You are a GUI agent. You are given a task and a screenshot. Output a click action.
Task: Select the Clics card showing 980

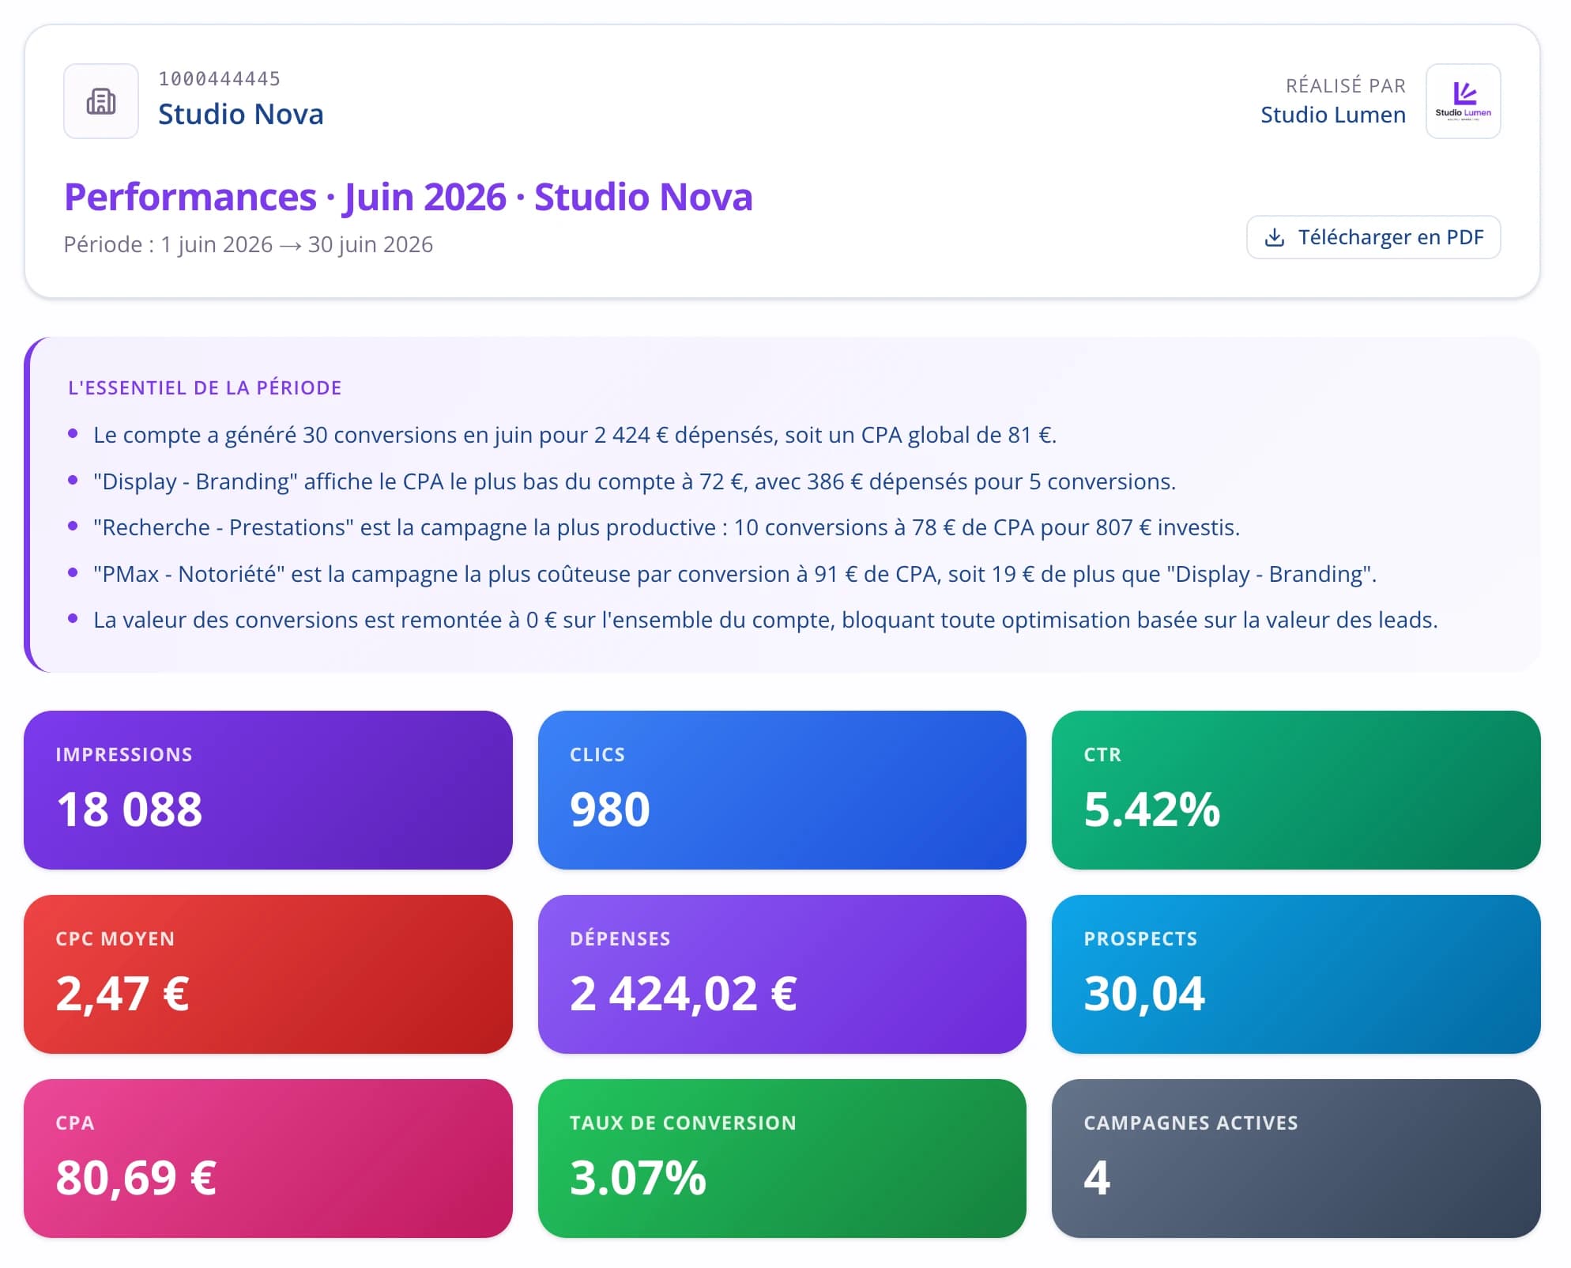[x=782, y=790]
